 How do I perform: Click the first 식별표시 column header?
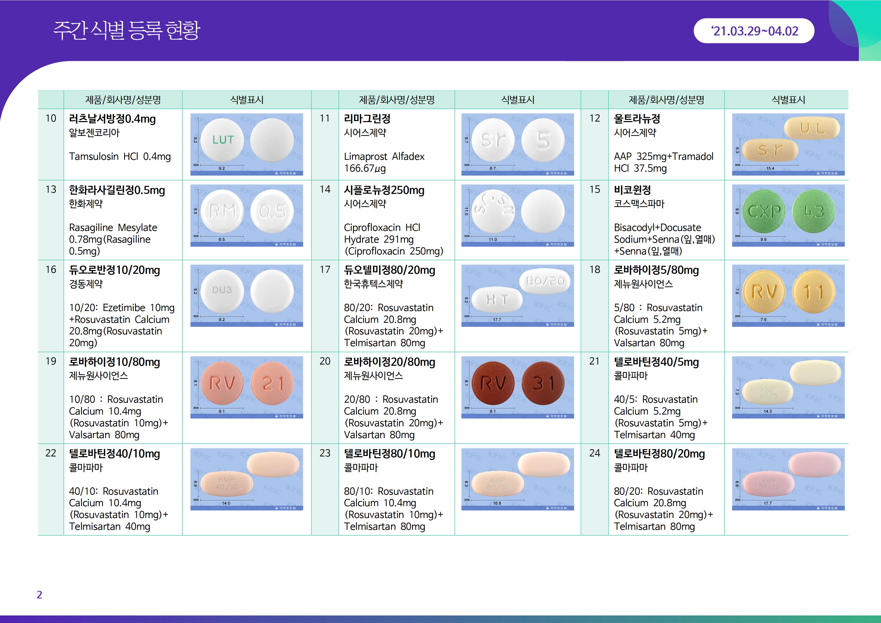click(246, 100)
